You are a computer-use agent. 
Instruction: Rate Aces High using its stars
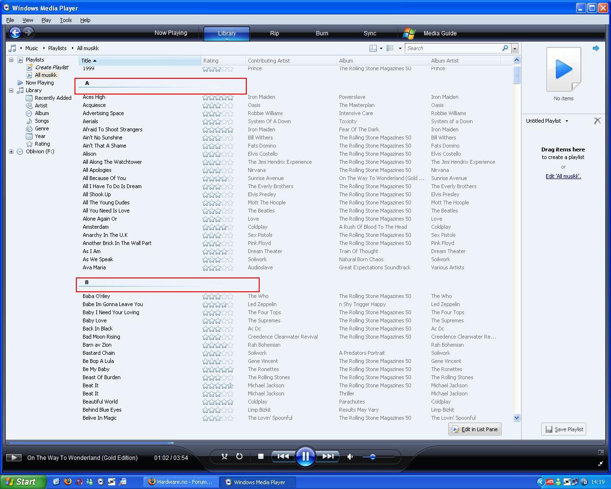[x=218, y=97]
